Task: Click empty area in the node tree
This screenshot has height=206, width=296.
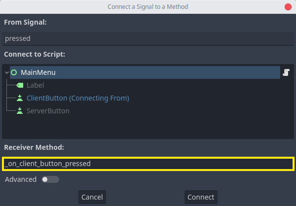Action: click(148, 127)
